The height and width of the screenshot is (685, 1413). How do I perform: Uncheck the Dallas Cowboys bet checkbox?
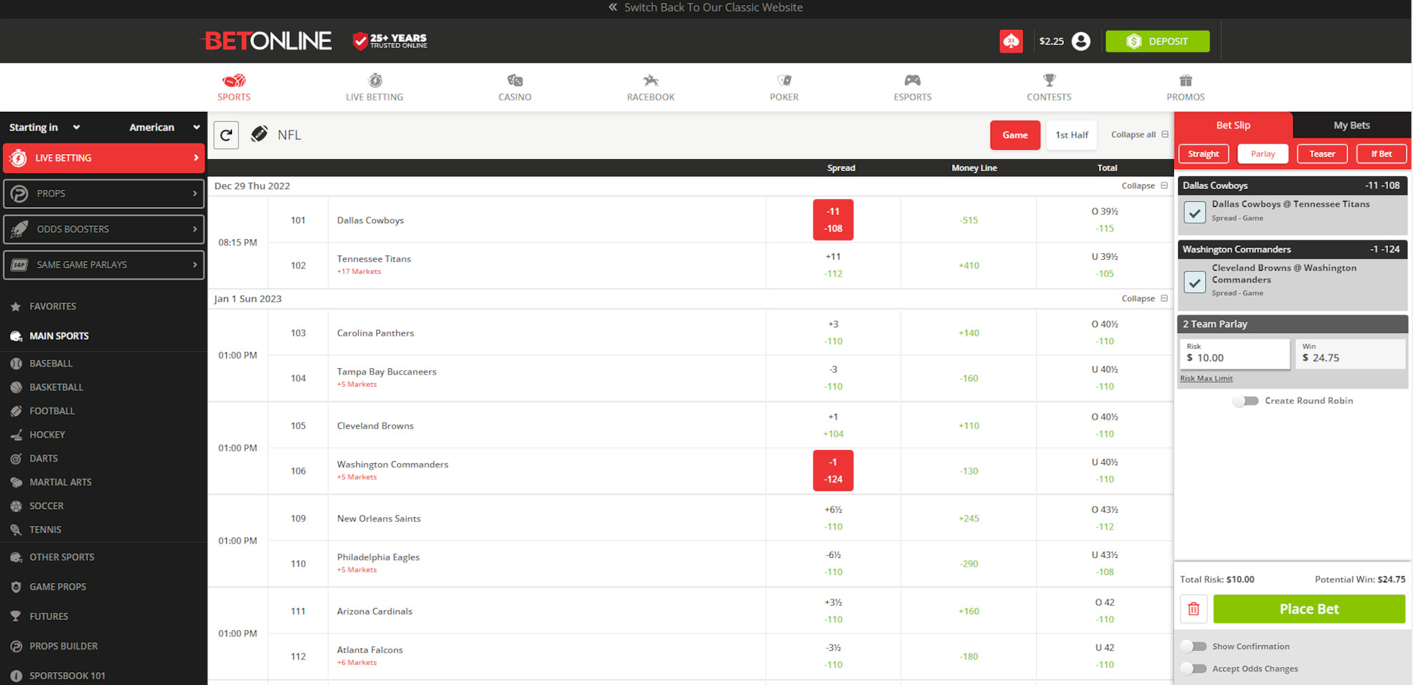point(1195,212)
